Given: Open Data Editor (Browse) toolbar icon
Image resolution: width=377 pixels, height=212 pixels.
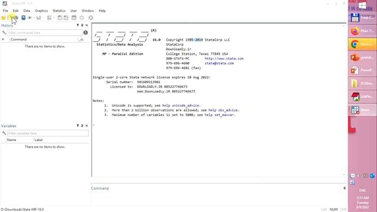Looking at the screenshot, I should [66, 18].
